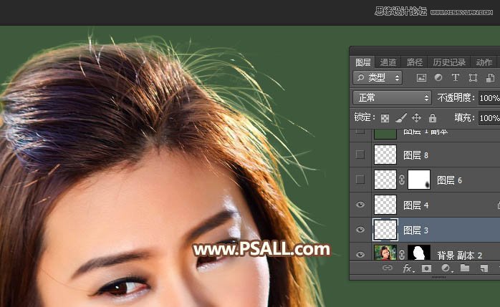Filter for smart object layers icon
The width and height of the screenshot is (500, 307).
(x=490, y=78)
